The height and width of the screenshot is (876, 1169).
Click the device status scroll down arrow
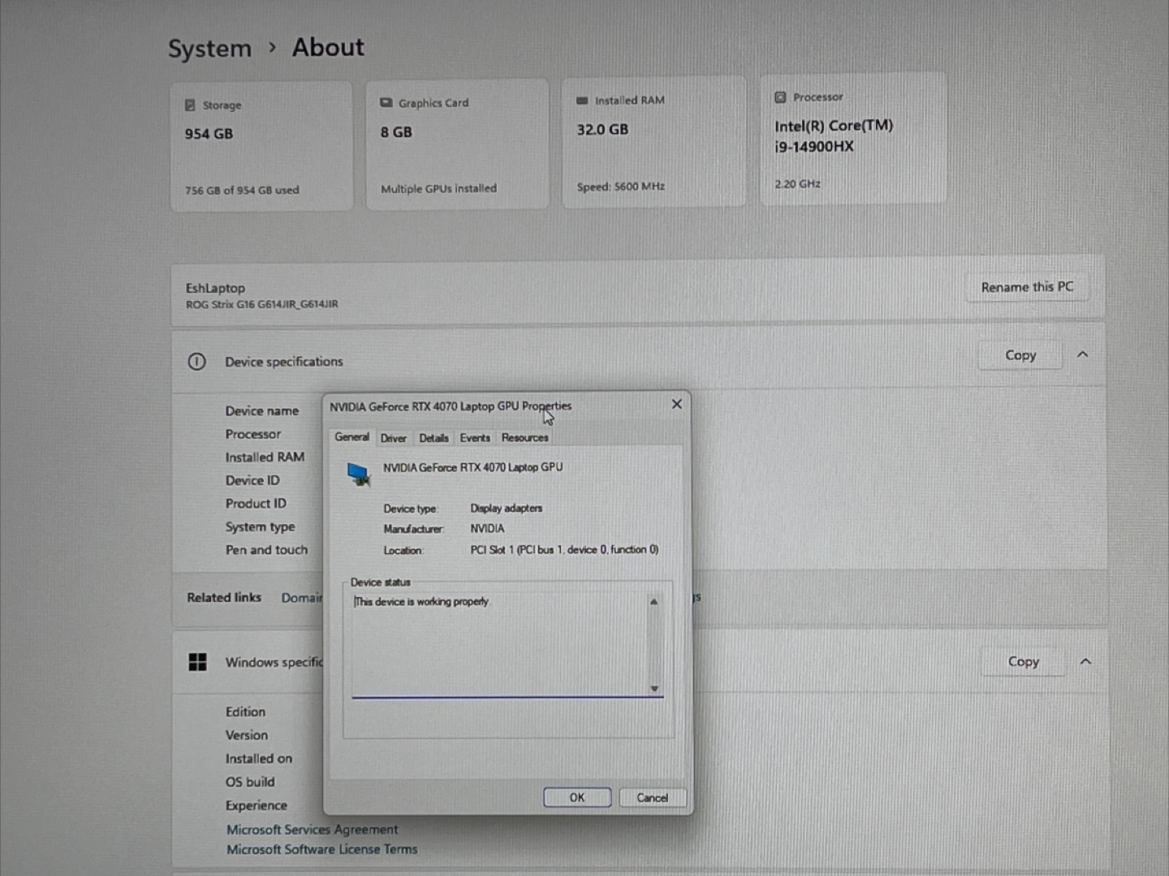pos(654,689)
